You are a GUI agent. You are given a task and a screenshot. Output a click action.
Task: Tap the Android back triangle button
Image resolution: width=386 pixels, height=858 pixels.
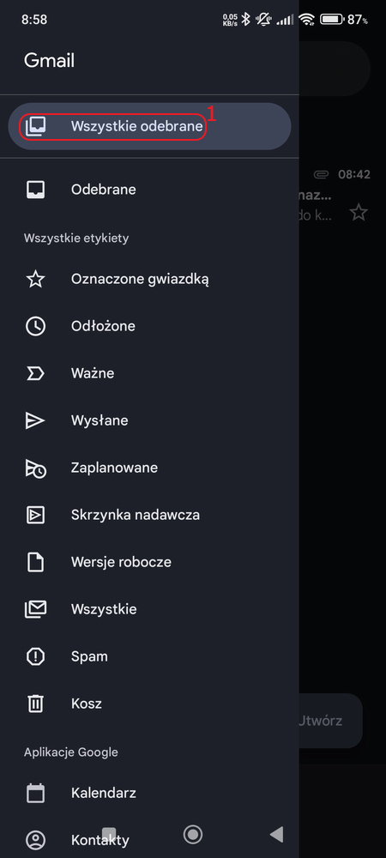(x=277, y=835)
